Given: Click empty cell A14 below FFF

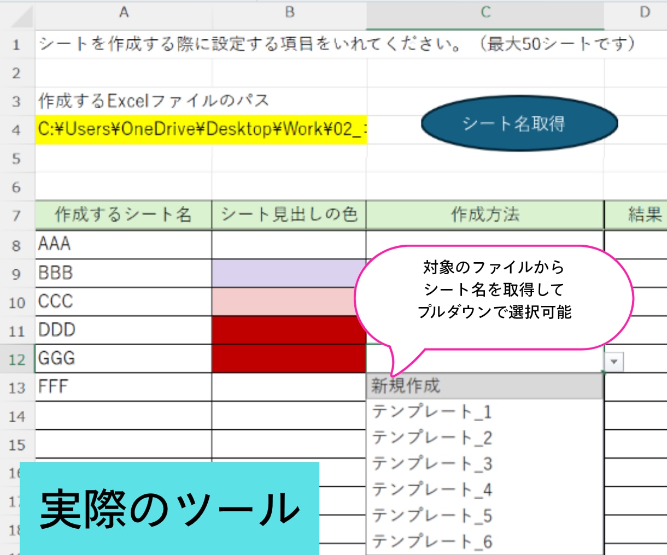Looking at the screenshot, I should tap(124, 415).
